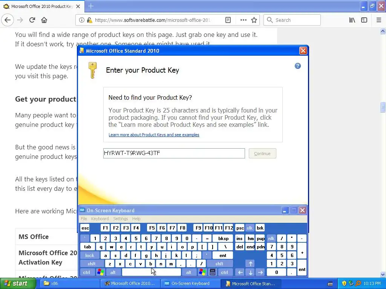Click the psc print screen key
The image size is (386, 289).
240,228
